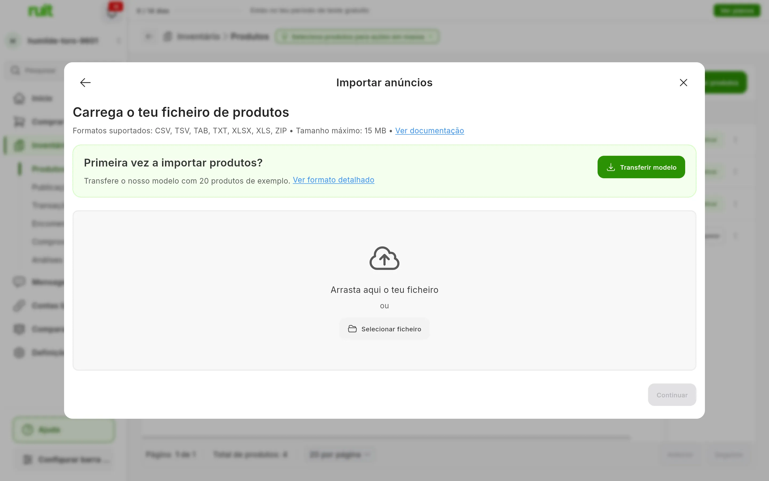Click the Configurar barra item in the sidebar
The width and height of the screenshot is (769, 481).
(64, 459)
